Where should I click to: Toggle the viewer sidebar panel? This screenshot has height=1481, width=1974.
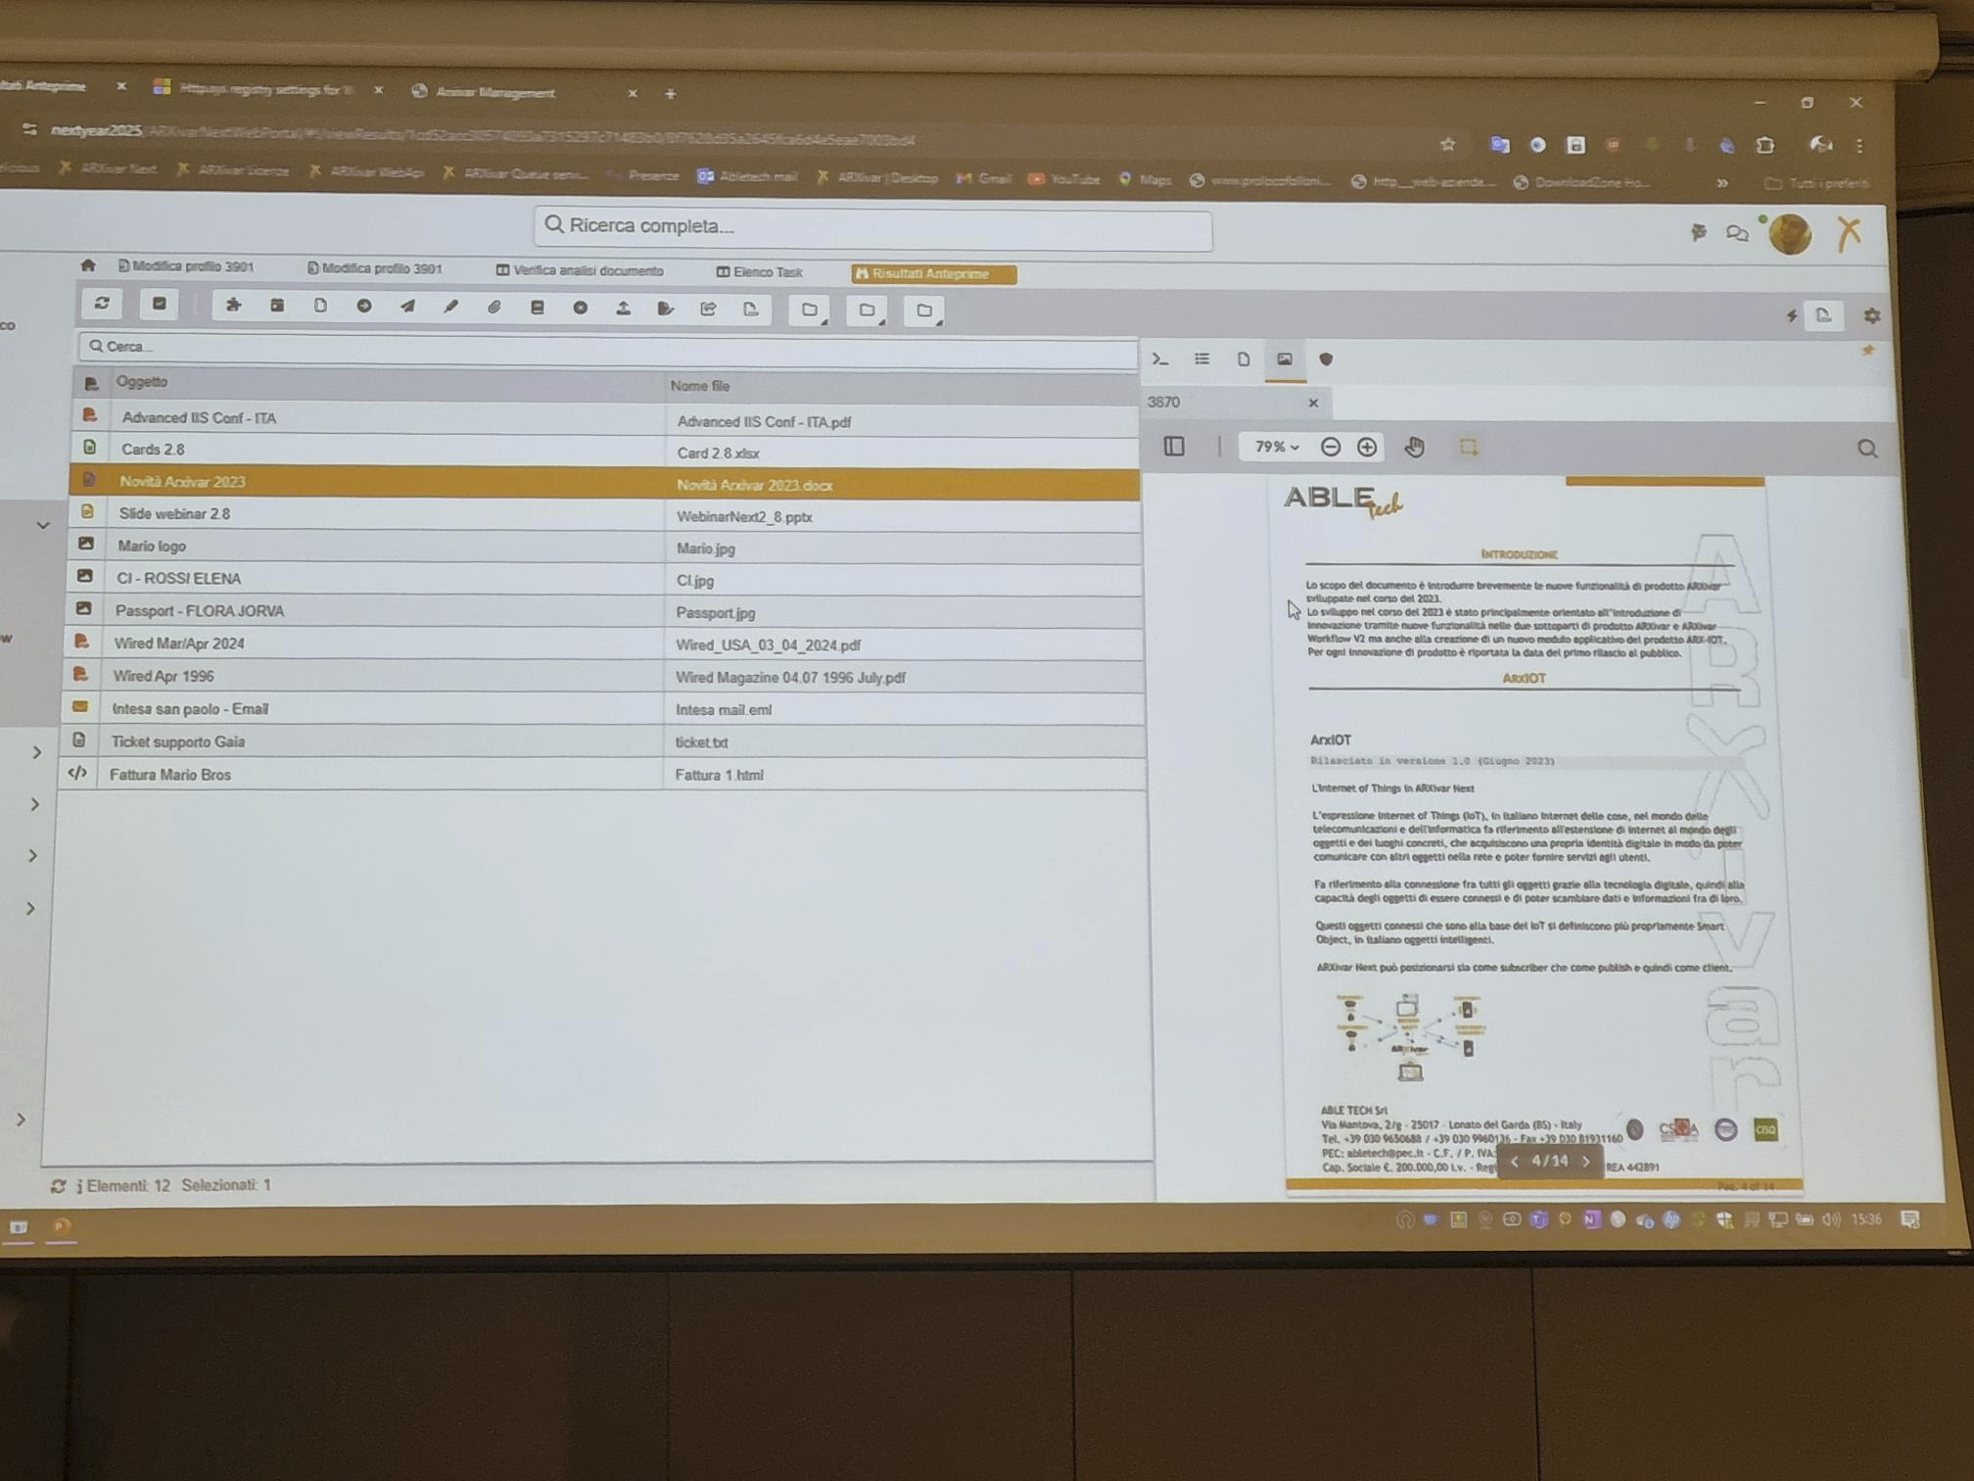1174,447
